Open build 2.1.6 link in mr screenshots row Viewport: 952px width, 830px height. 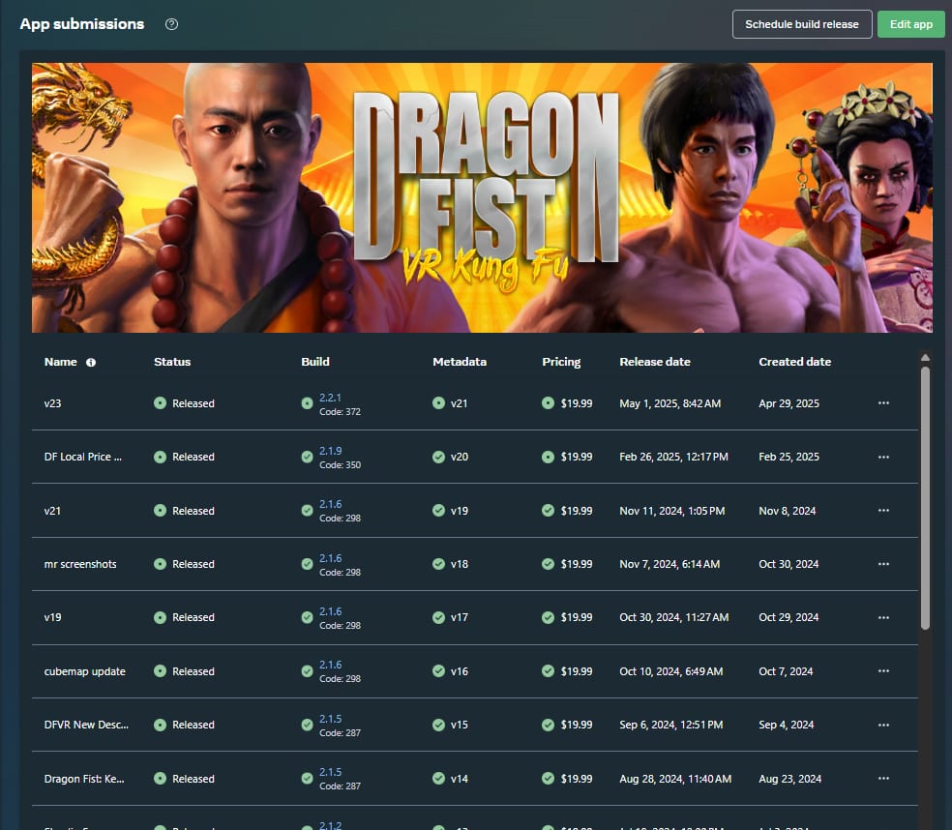point(330,558)
